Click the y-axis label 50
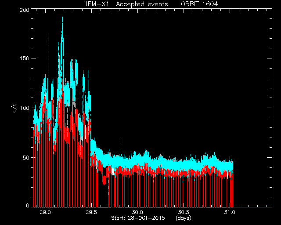The width and height of the screenshot is (281, 225). (x=26, y=158)
